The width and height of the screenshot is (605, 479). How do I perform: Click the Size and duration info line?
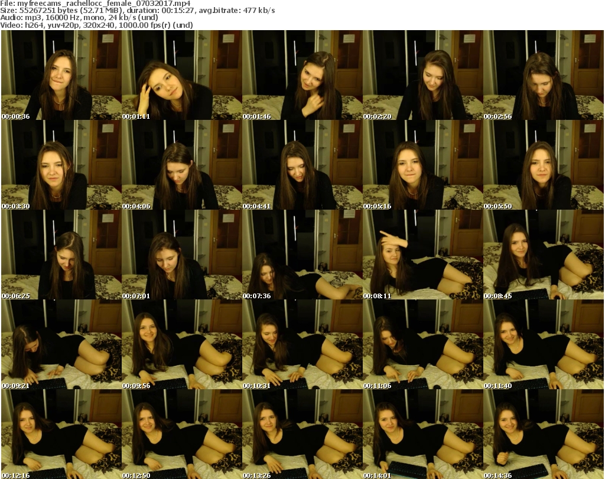click(137, 11)
